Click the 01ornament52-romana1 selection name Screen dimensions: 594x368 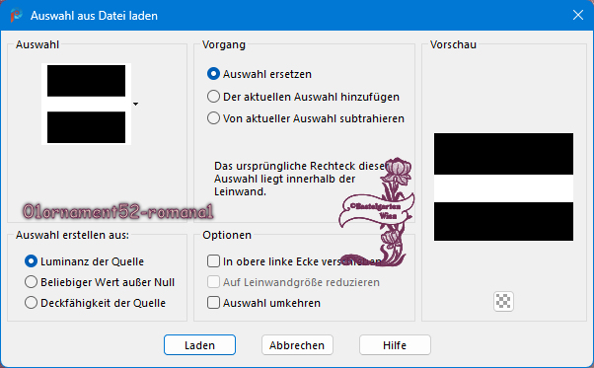[118, 211]
